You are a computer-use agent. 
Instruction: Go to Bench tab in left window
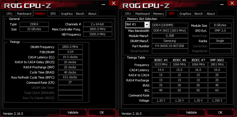[80, 14]
